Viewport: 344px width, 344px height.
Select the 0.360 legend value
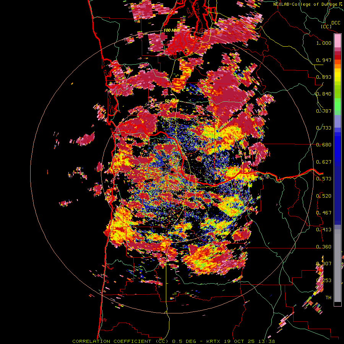coord(324,247)
